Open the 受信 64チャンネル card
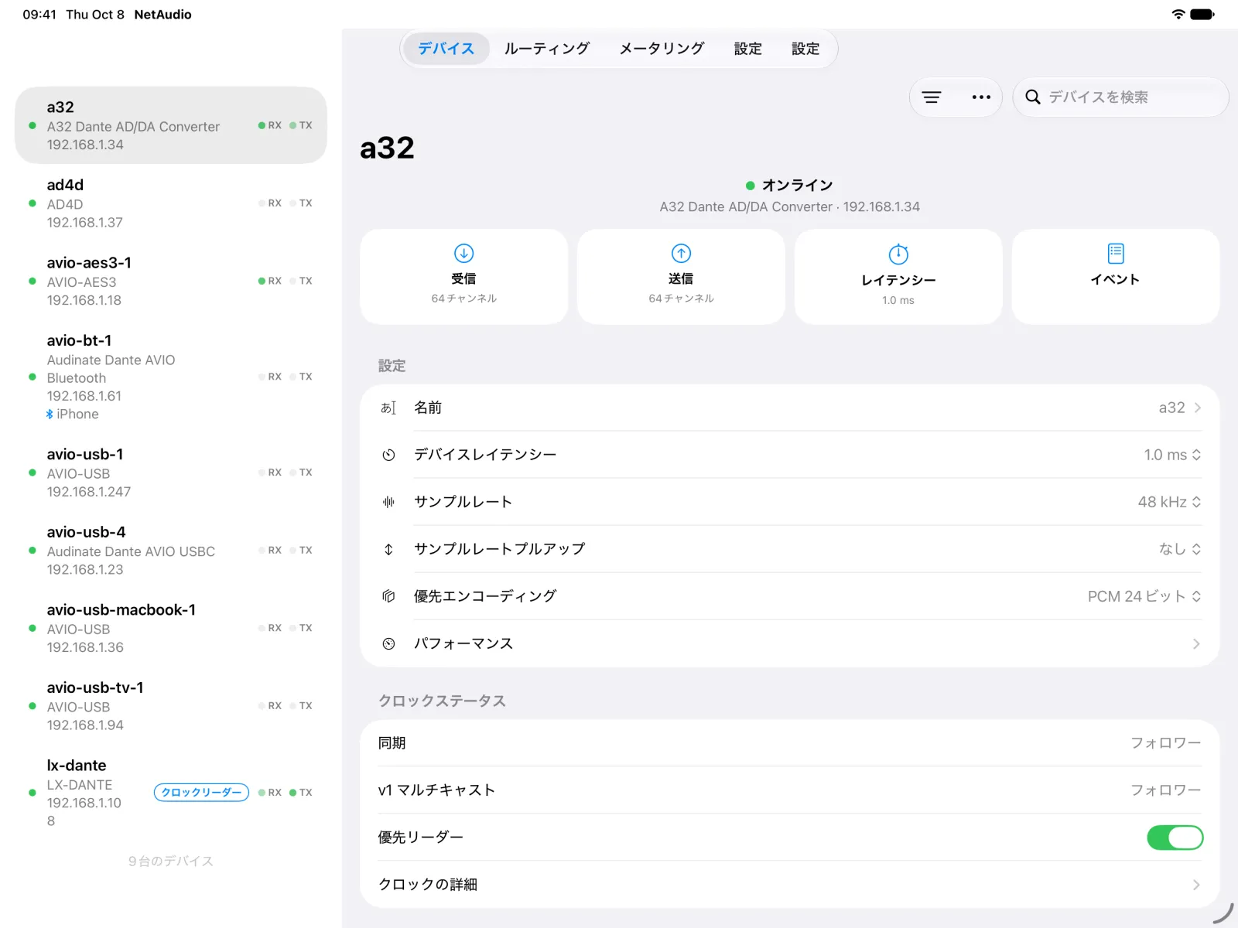The image size is (1238, 928). 464,276
